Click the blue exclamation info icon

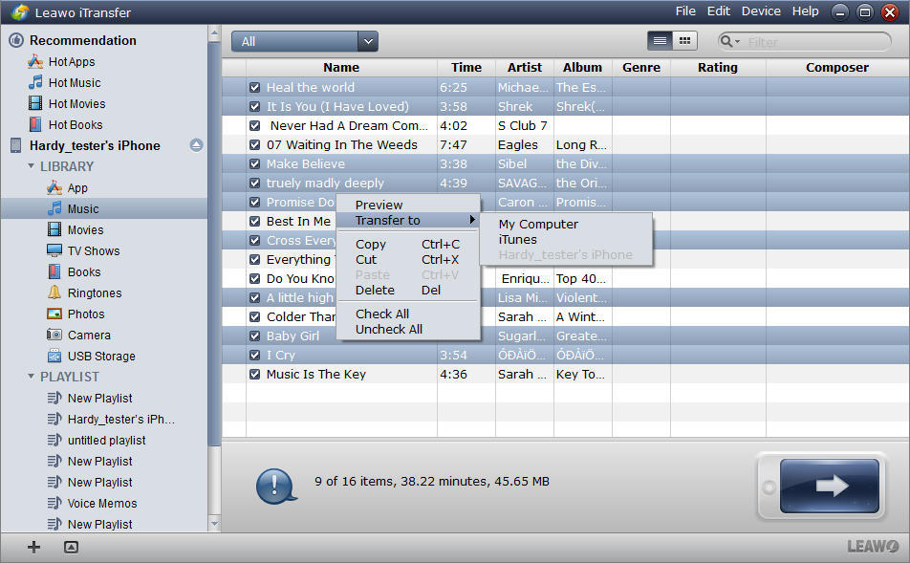[x=276, y=486]
